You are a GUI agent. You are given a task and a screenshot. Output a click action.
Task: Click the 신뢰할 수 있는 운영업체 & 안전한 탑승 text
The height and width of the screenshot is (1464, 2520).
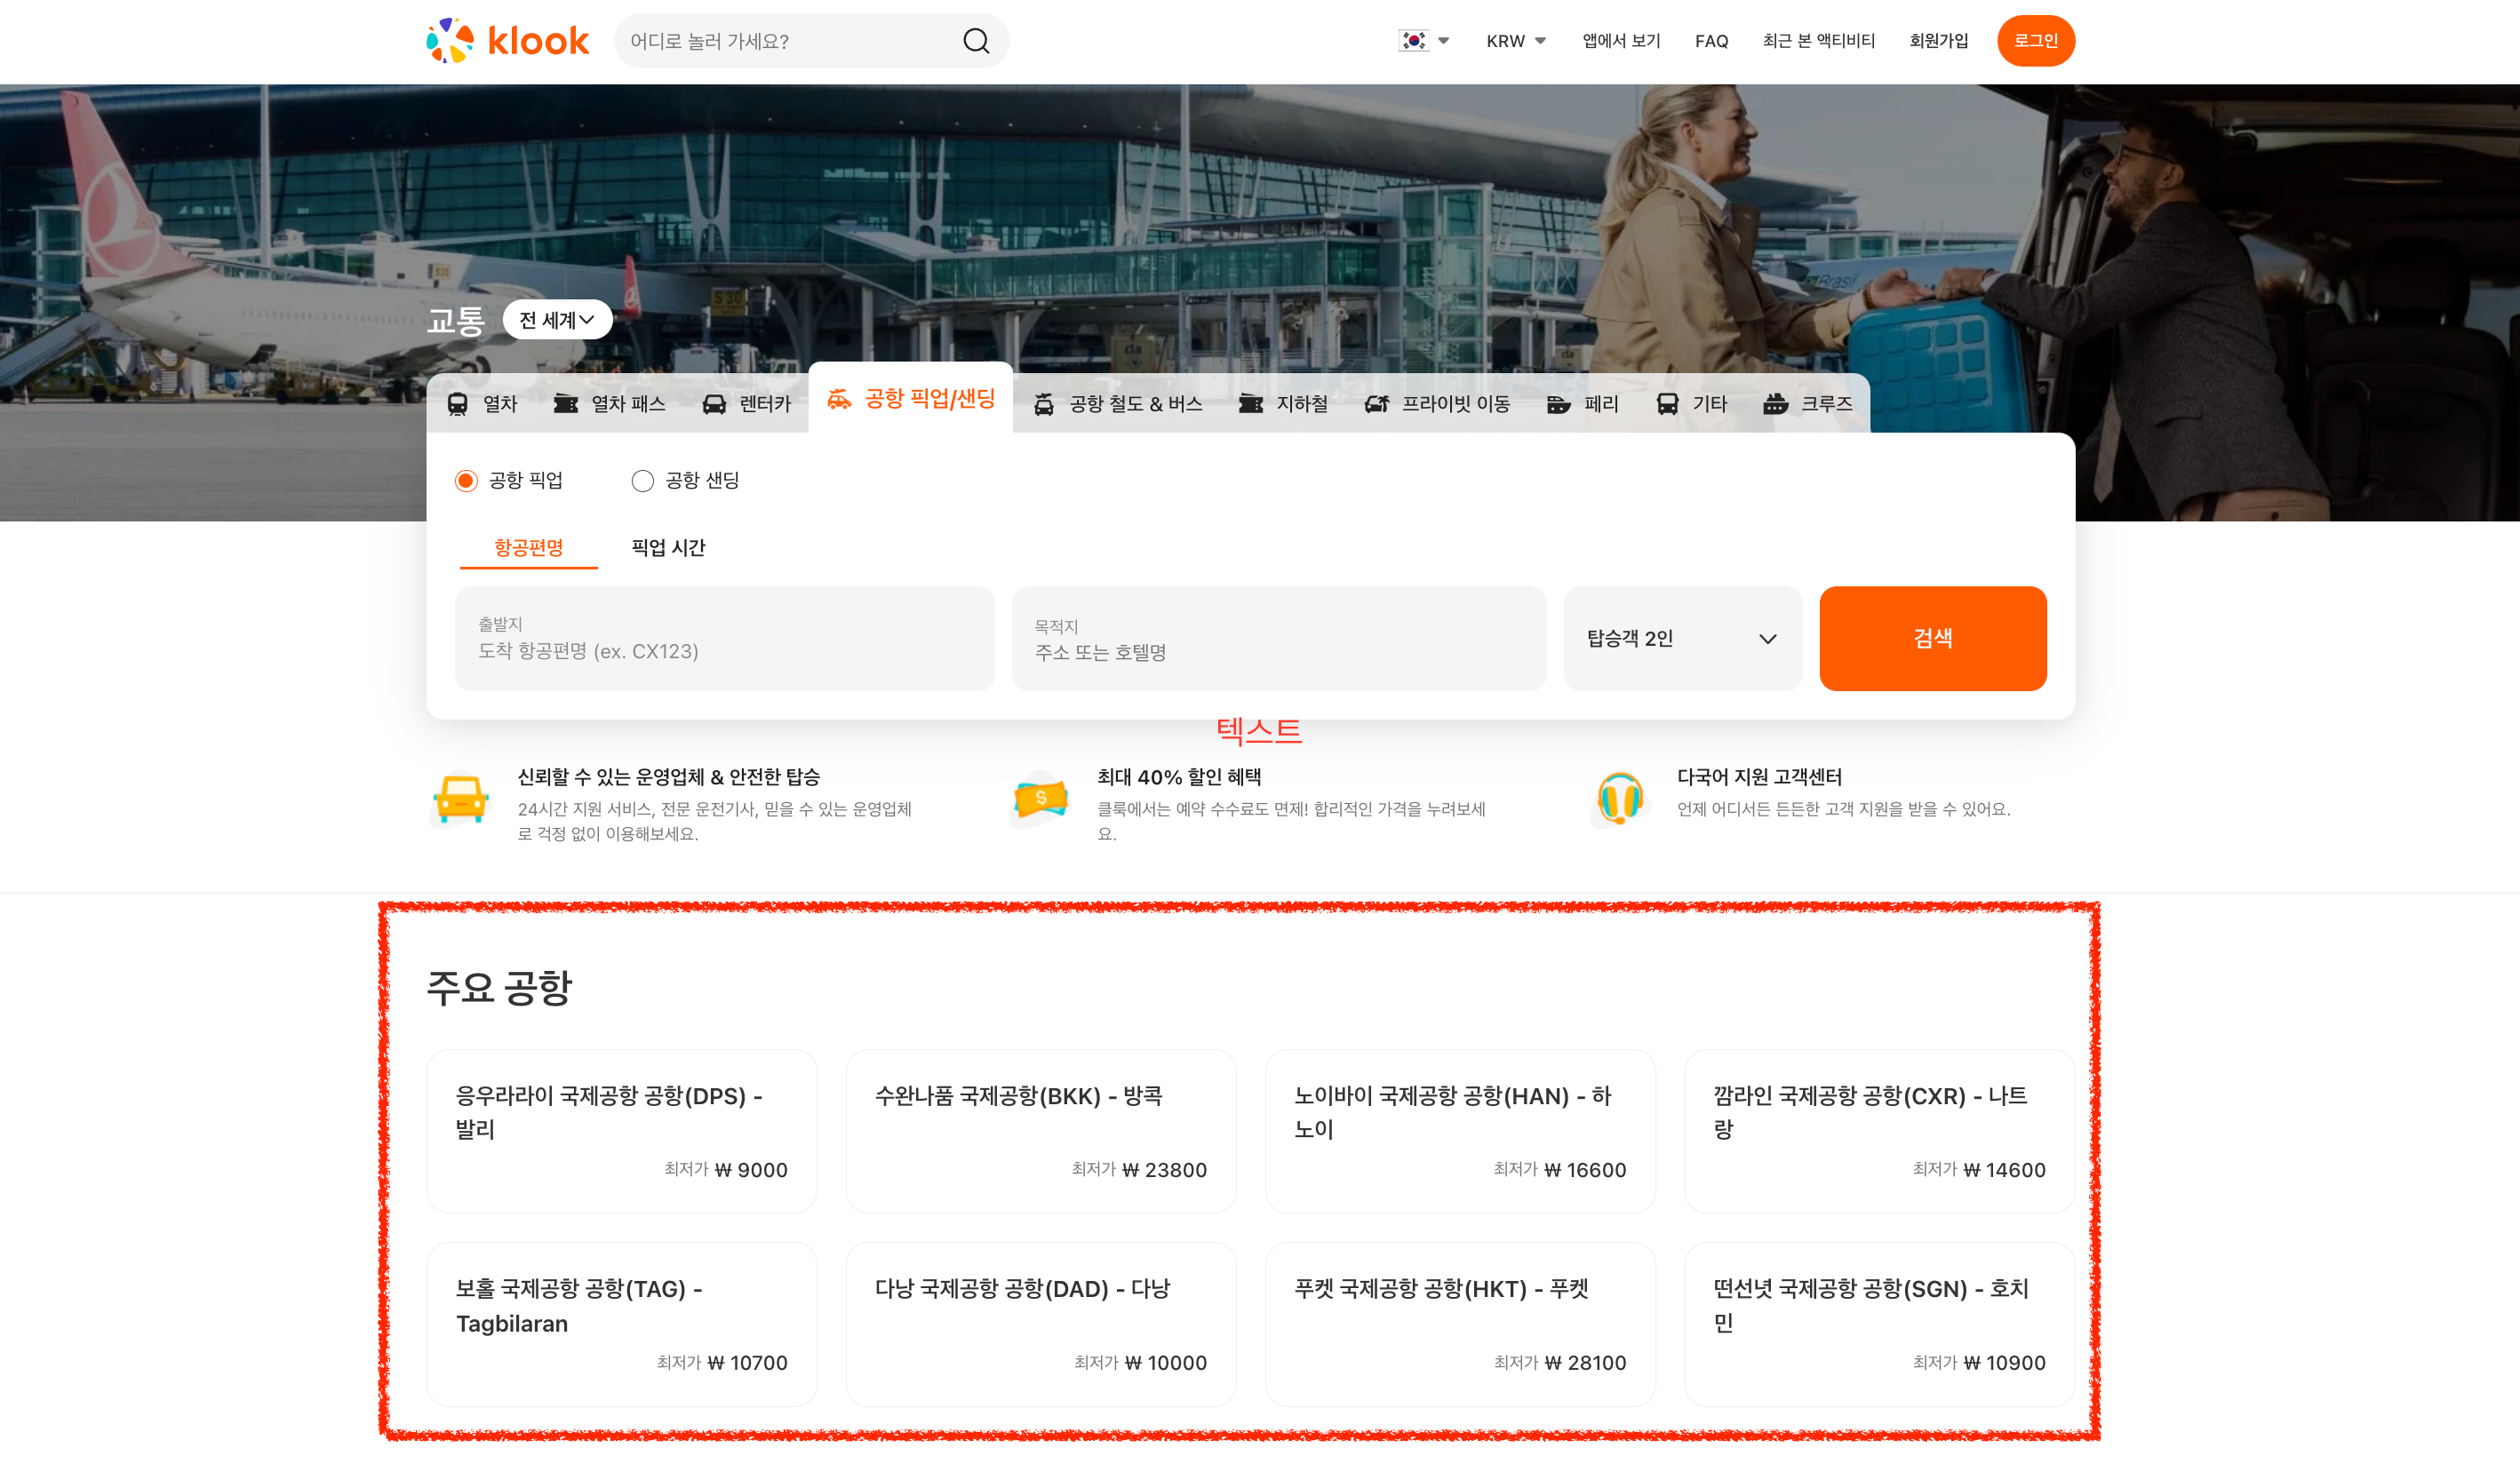point(669,777)
